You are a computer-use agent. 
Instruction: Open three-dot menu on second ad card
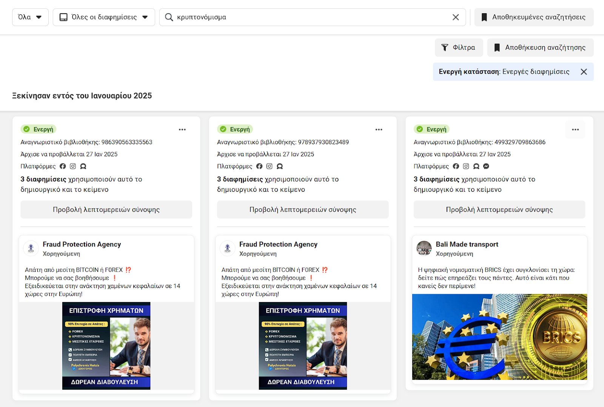(379, 129)
